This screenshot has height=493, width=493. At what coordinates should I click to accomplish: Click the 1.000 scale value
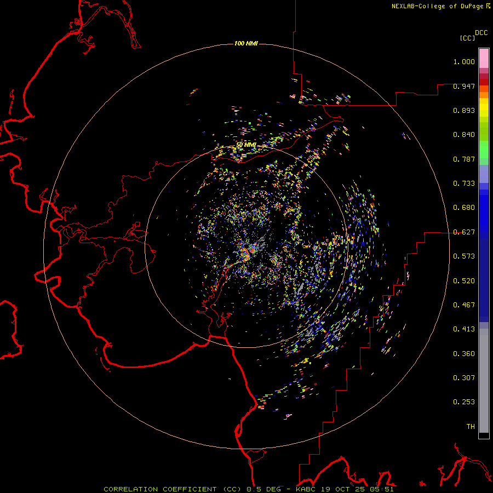[464, 61]
